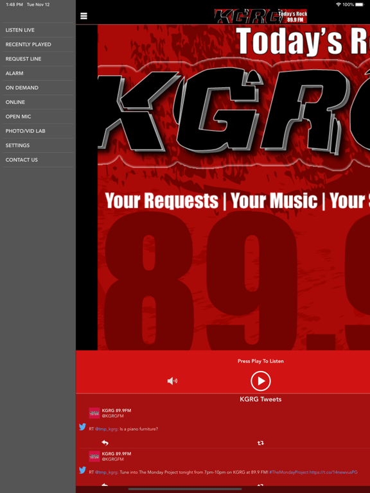Select Contact Us in side menu
The width and height of the screenshot is (370, 493).
(x=38, y=160)
